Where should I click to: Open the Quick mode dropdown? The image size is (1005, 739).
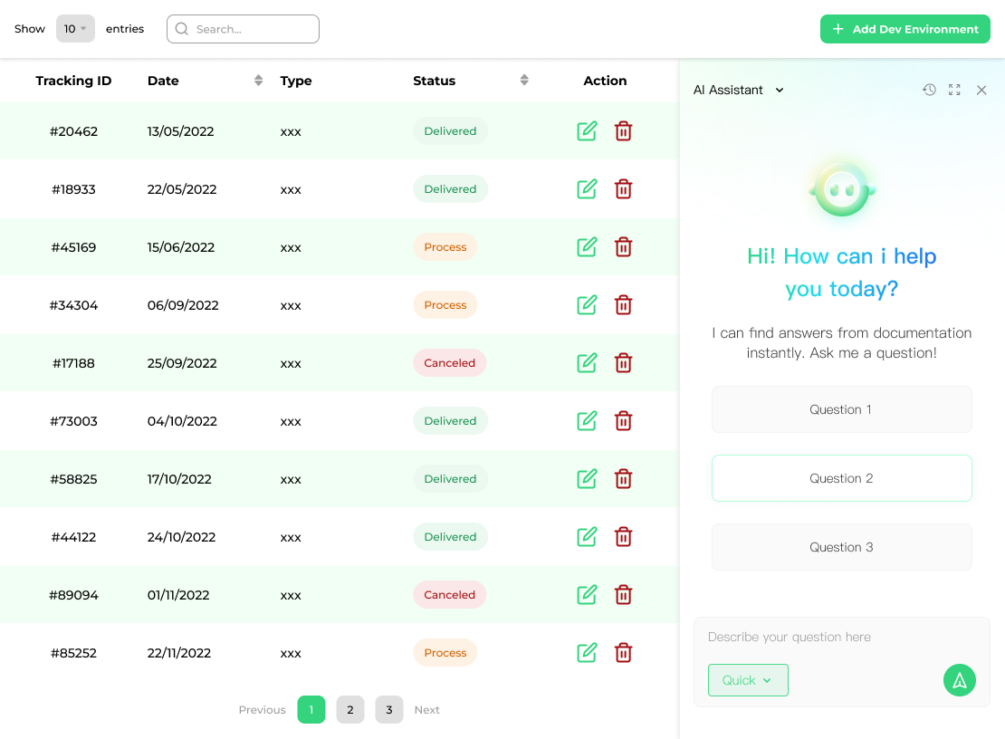click(748, 680)
